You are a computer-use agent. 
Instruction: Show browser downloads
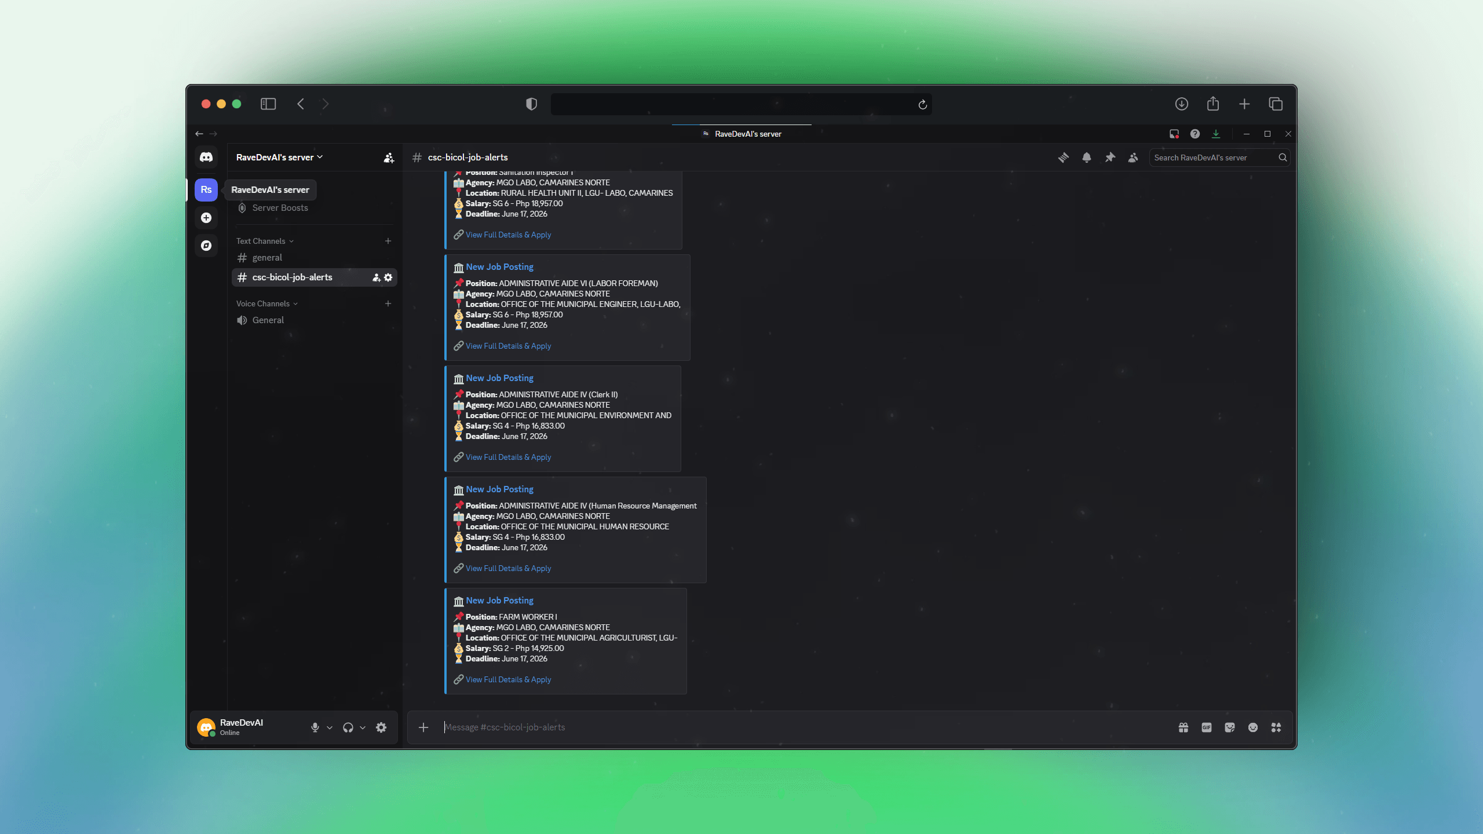point(1182,104)
